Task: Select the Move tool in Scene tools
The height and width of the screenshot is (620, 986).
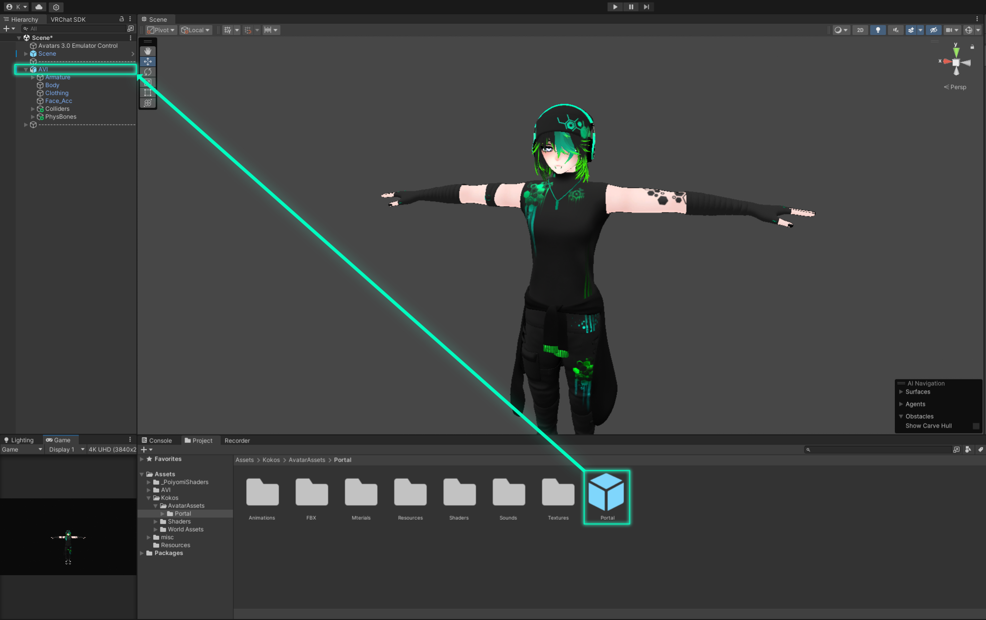Action: [148, 62]
